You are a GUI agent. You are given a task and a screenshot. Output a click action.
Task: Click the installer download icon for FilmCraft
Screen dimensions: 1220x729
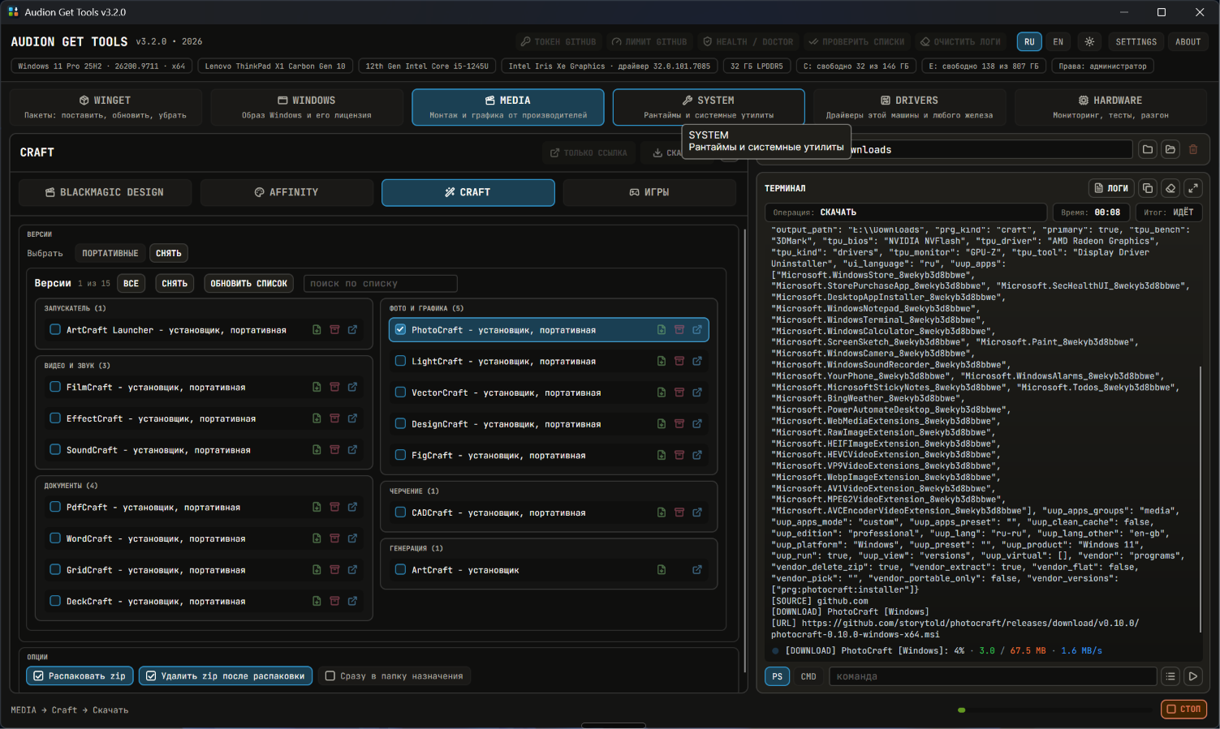point(317,387)
